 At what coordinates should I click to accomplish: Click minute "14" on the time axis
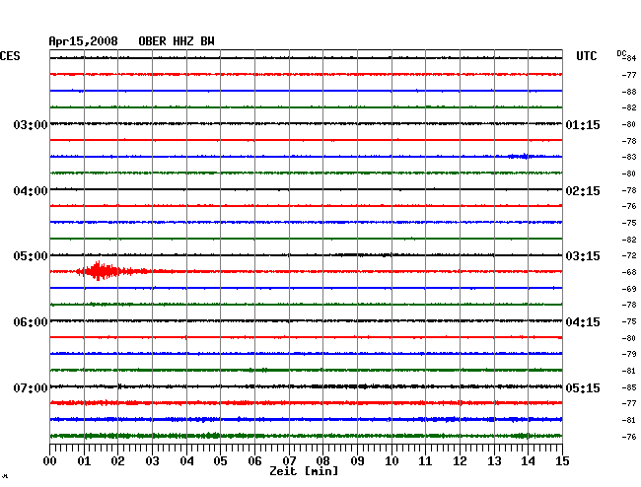tap(528, 461)
